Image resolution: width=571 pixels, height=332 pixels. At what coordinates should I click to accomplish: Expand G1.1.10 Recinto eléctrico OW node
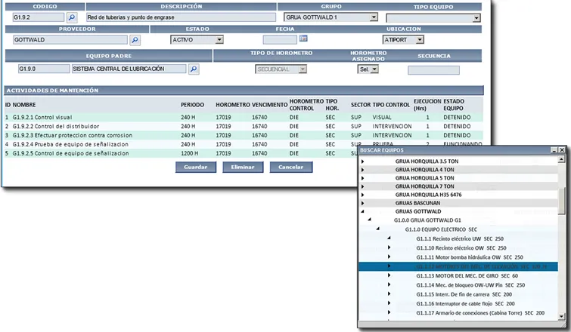coord(389,247)
